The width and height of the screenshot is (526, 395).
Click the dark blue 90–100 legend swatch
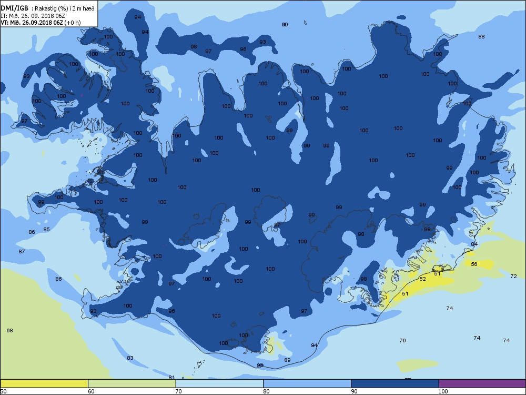pyautogui.click(x=395, y=383)
